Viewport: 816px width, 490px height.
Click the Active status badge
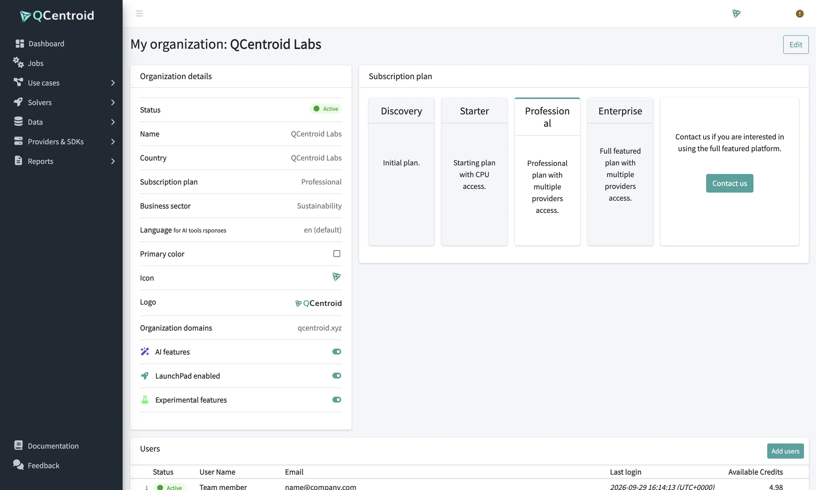pyautogui.click(x=325, y=109)
